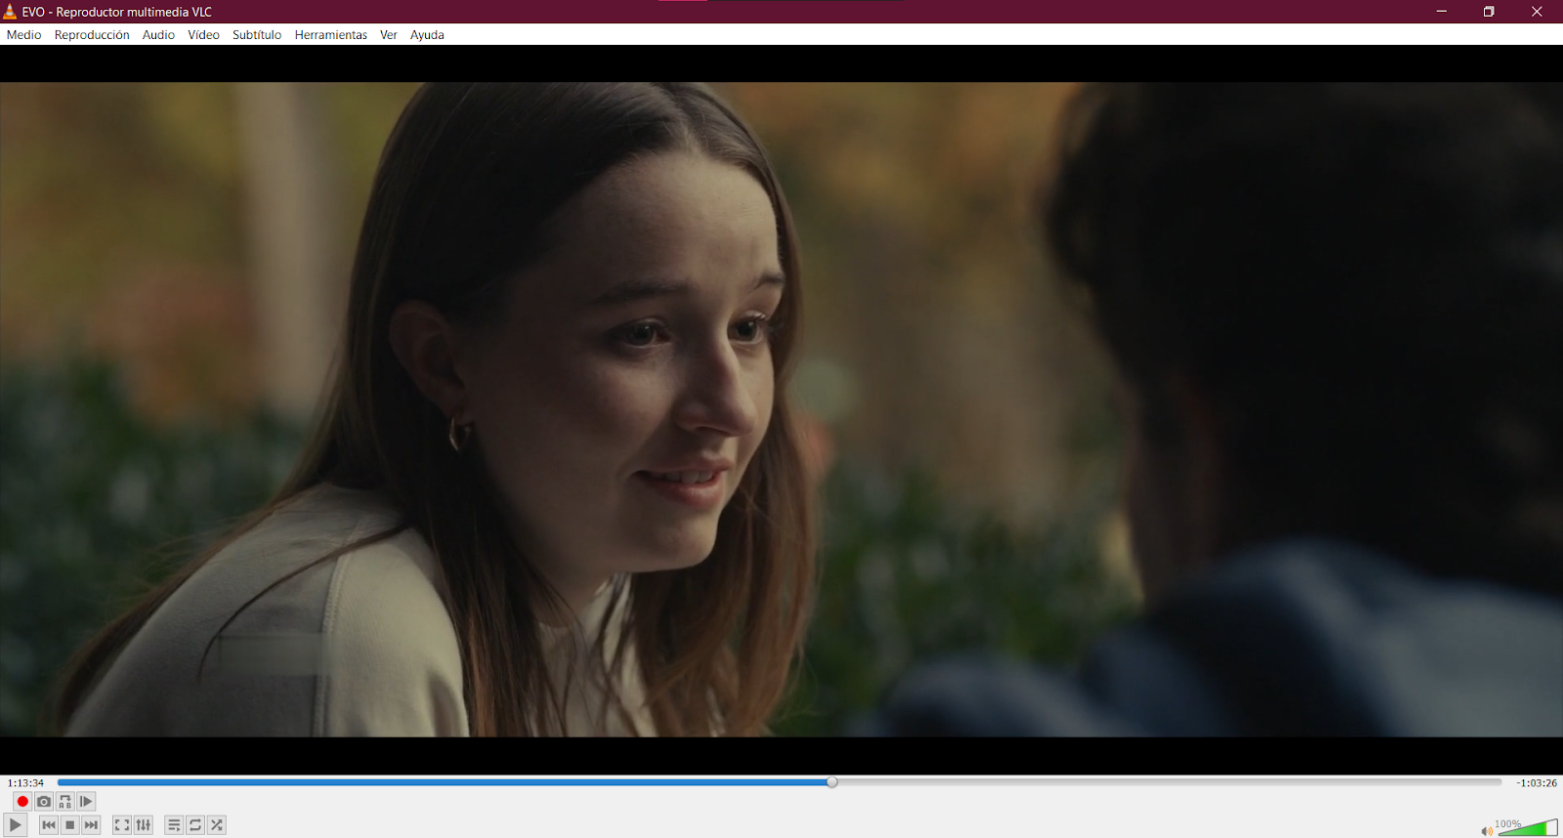Screen dimensions: 1563x838
Task: Open the Medio menu
Action: click(23, 34)
